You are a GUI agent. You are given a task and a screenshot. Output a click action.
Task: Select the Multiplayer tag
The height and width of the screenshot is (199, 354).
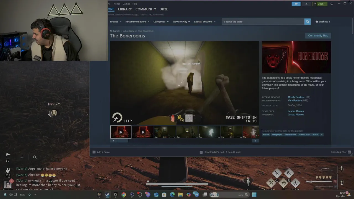[x=277, y=135]
